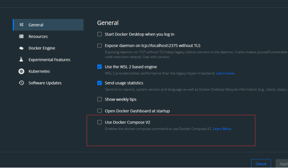Uncheck Use the WSL 2 based engine
The height and width of the screenshot is (168, 288).
tap(99, 66)
